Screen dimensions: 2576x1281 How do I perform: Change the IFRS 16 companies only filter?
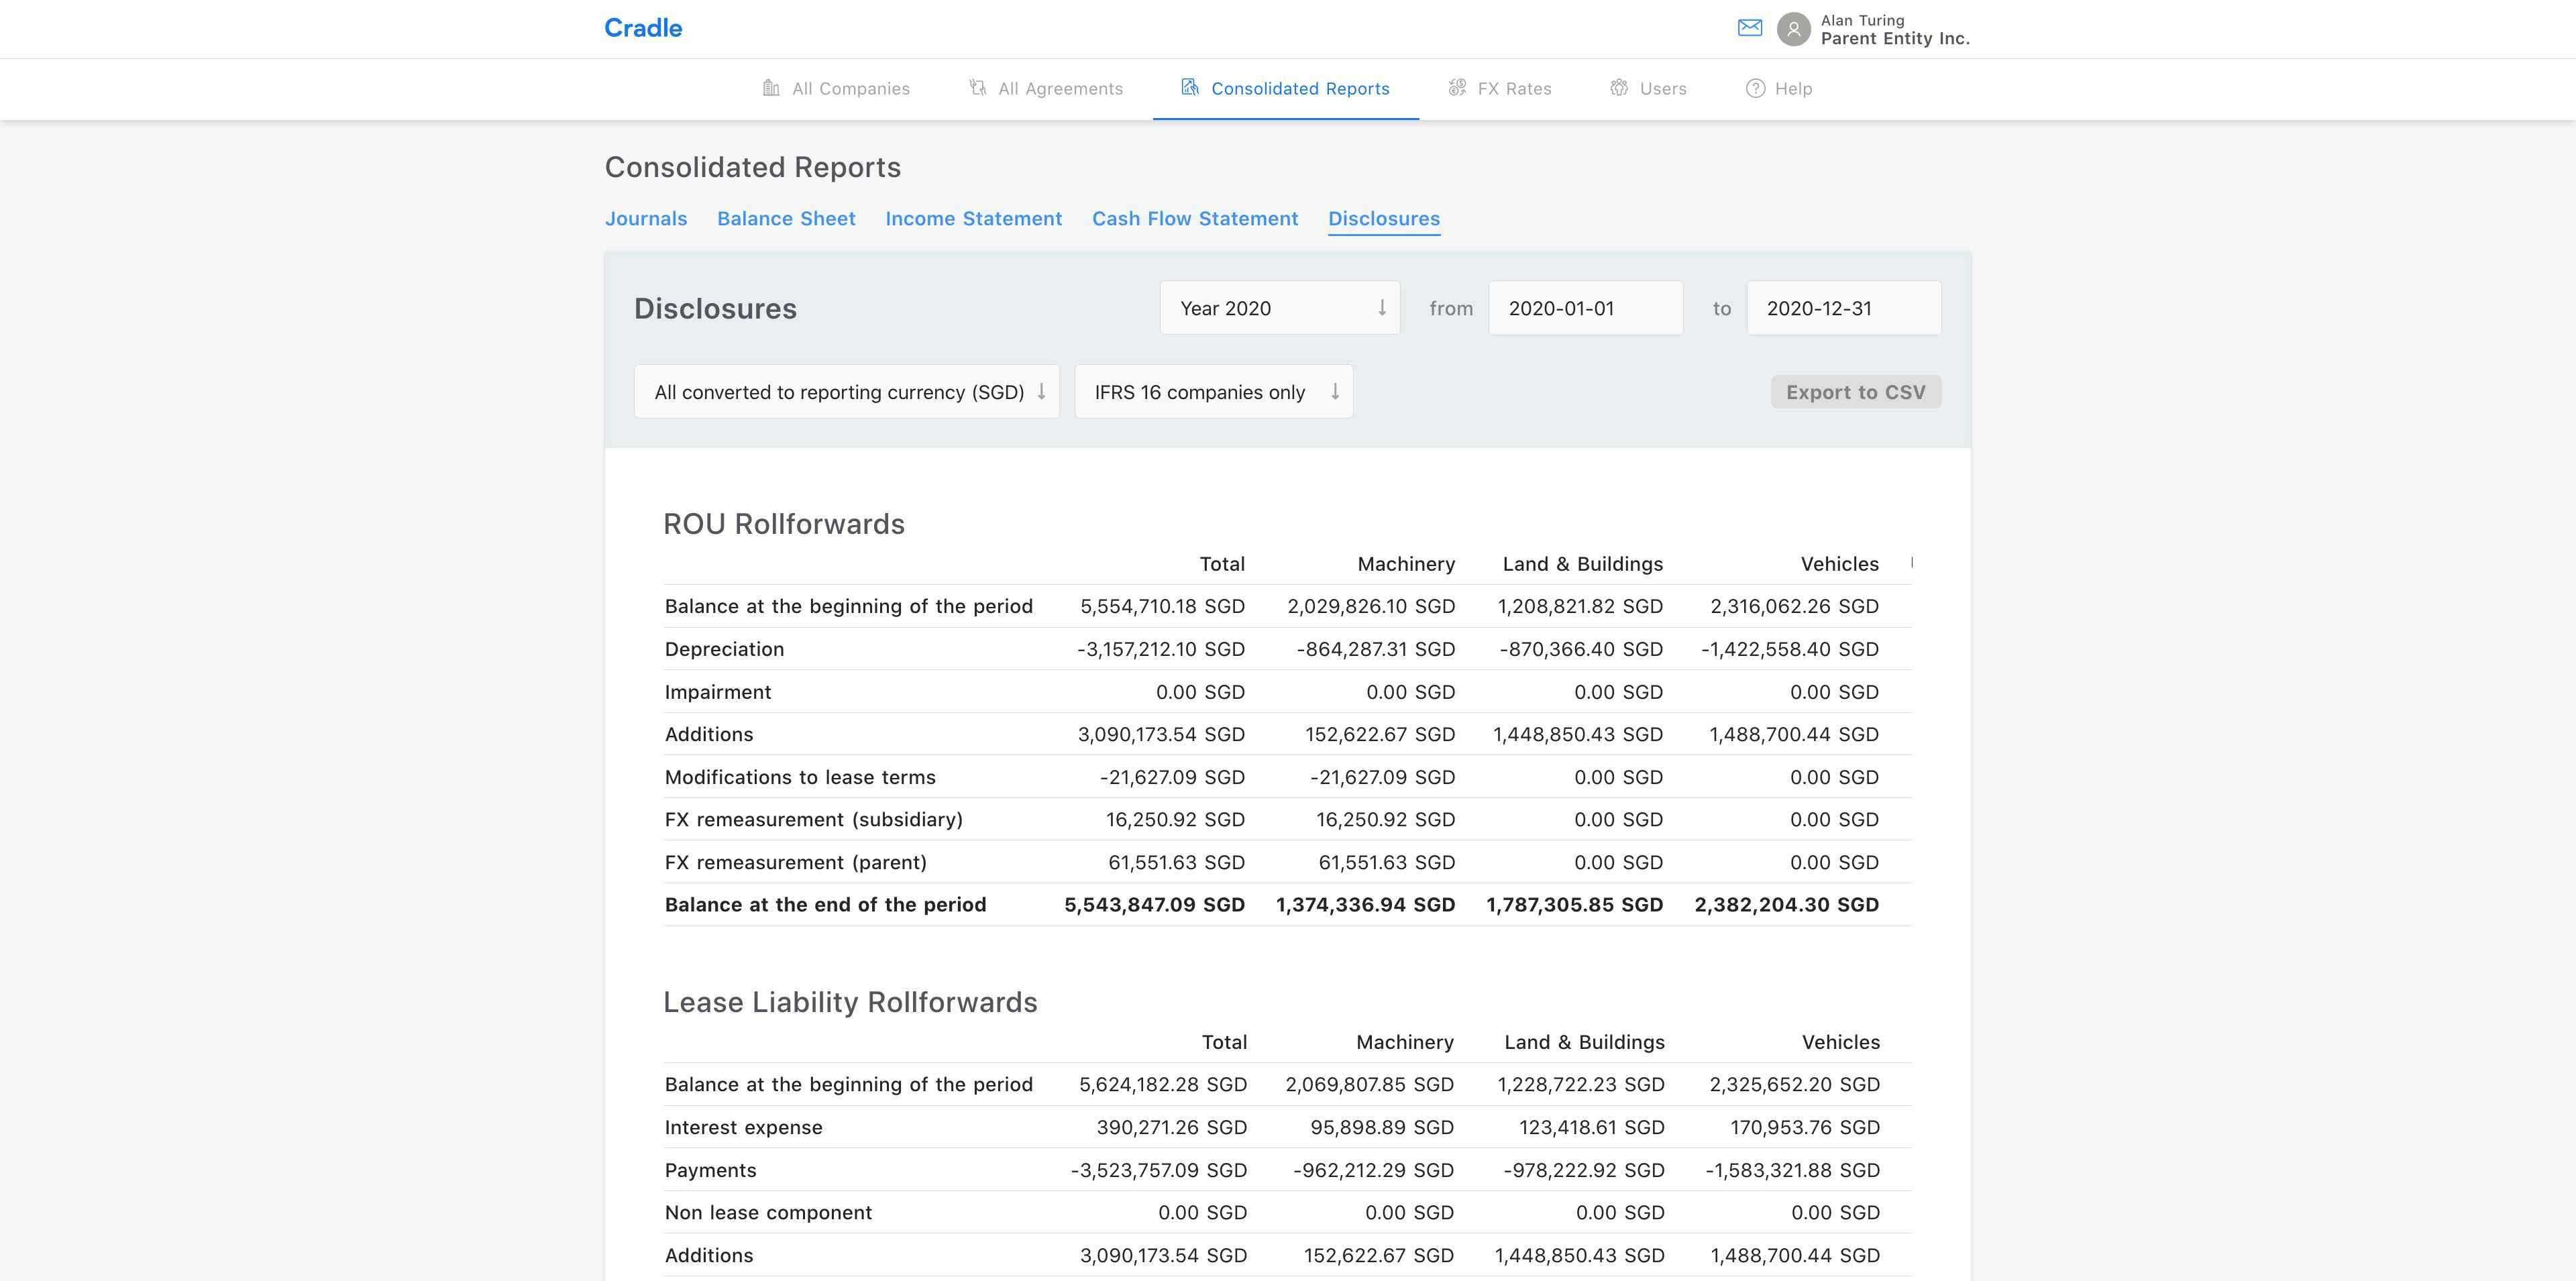tap(1213, 391)
